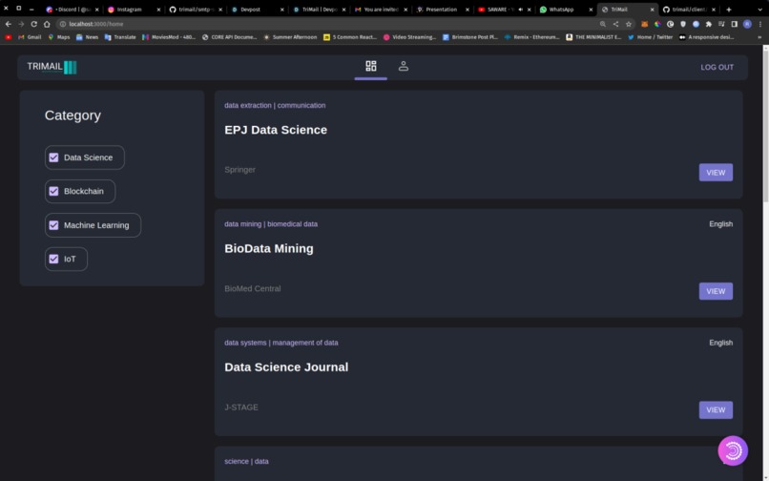
Task: Toggle the browser side panel icon
Action: pos(735,24)
